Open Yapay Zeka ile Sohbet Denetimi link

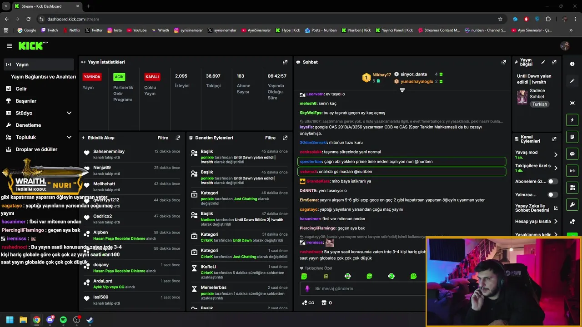[537, 208]
